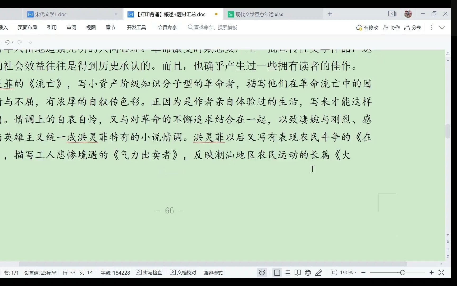Activate the writing mode pen icon
This screenshot has width=457, height=286.
[318, 272]
